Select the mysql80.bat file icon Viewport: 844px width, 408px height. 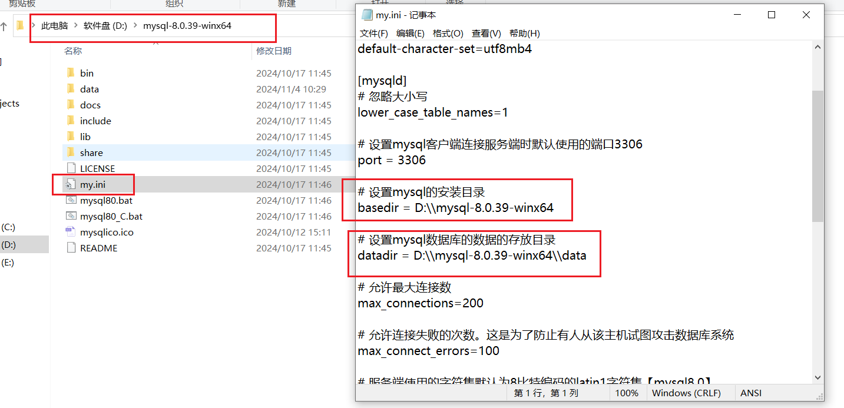pyautogui.click(x=71, y=200)
